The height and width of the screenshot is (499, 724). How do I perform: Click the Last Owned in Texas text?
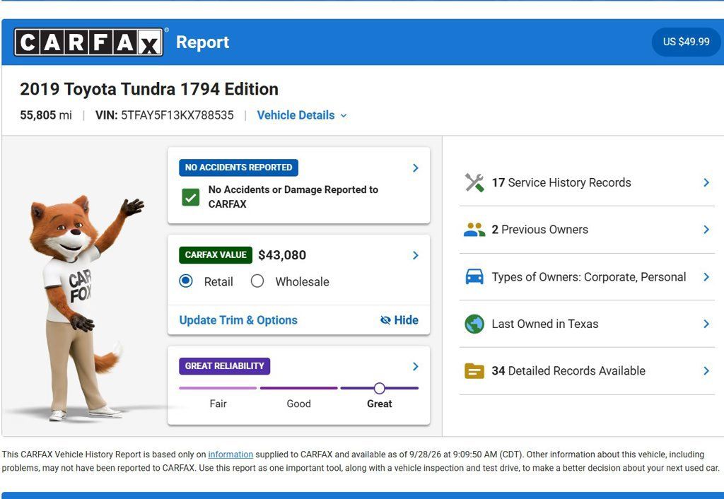(545, 324)
